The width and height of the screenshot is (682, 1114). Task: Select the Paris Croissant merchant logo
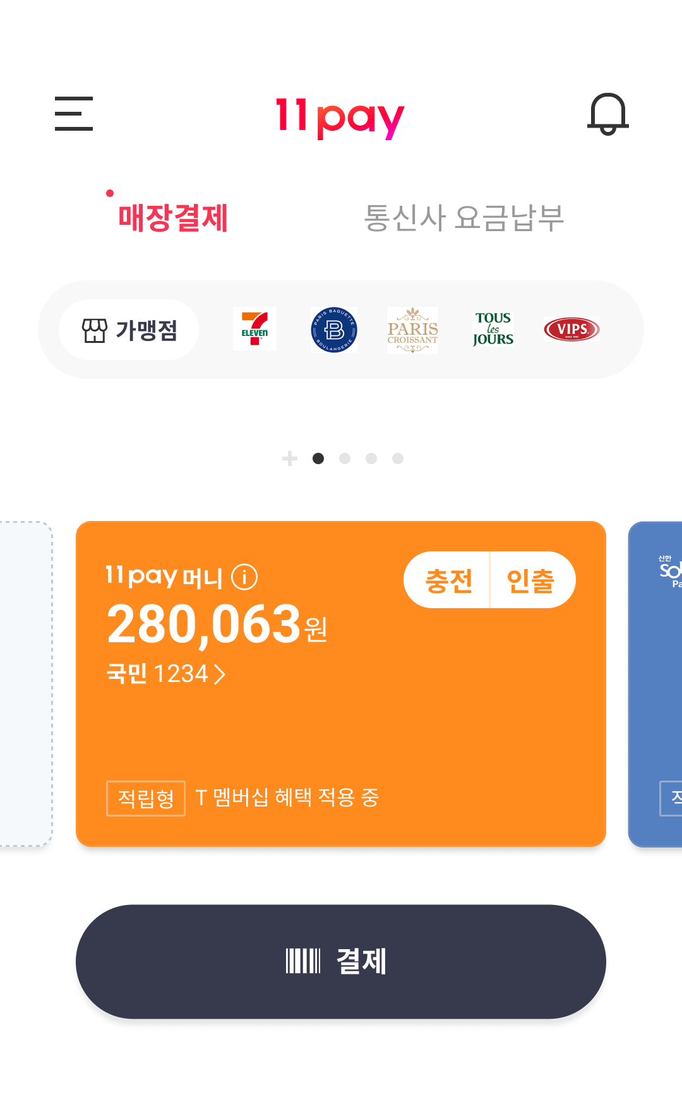tap(412, 330)
